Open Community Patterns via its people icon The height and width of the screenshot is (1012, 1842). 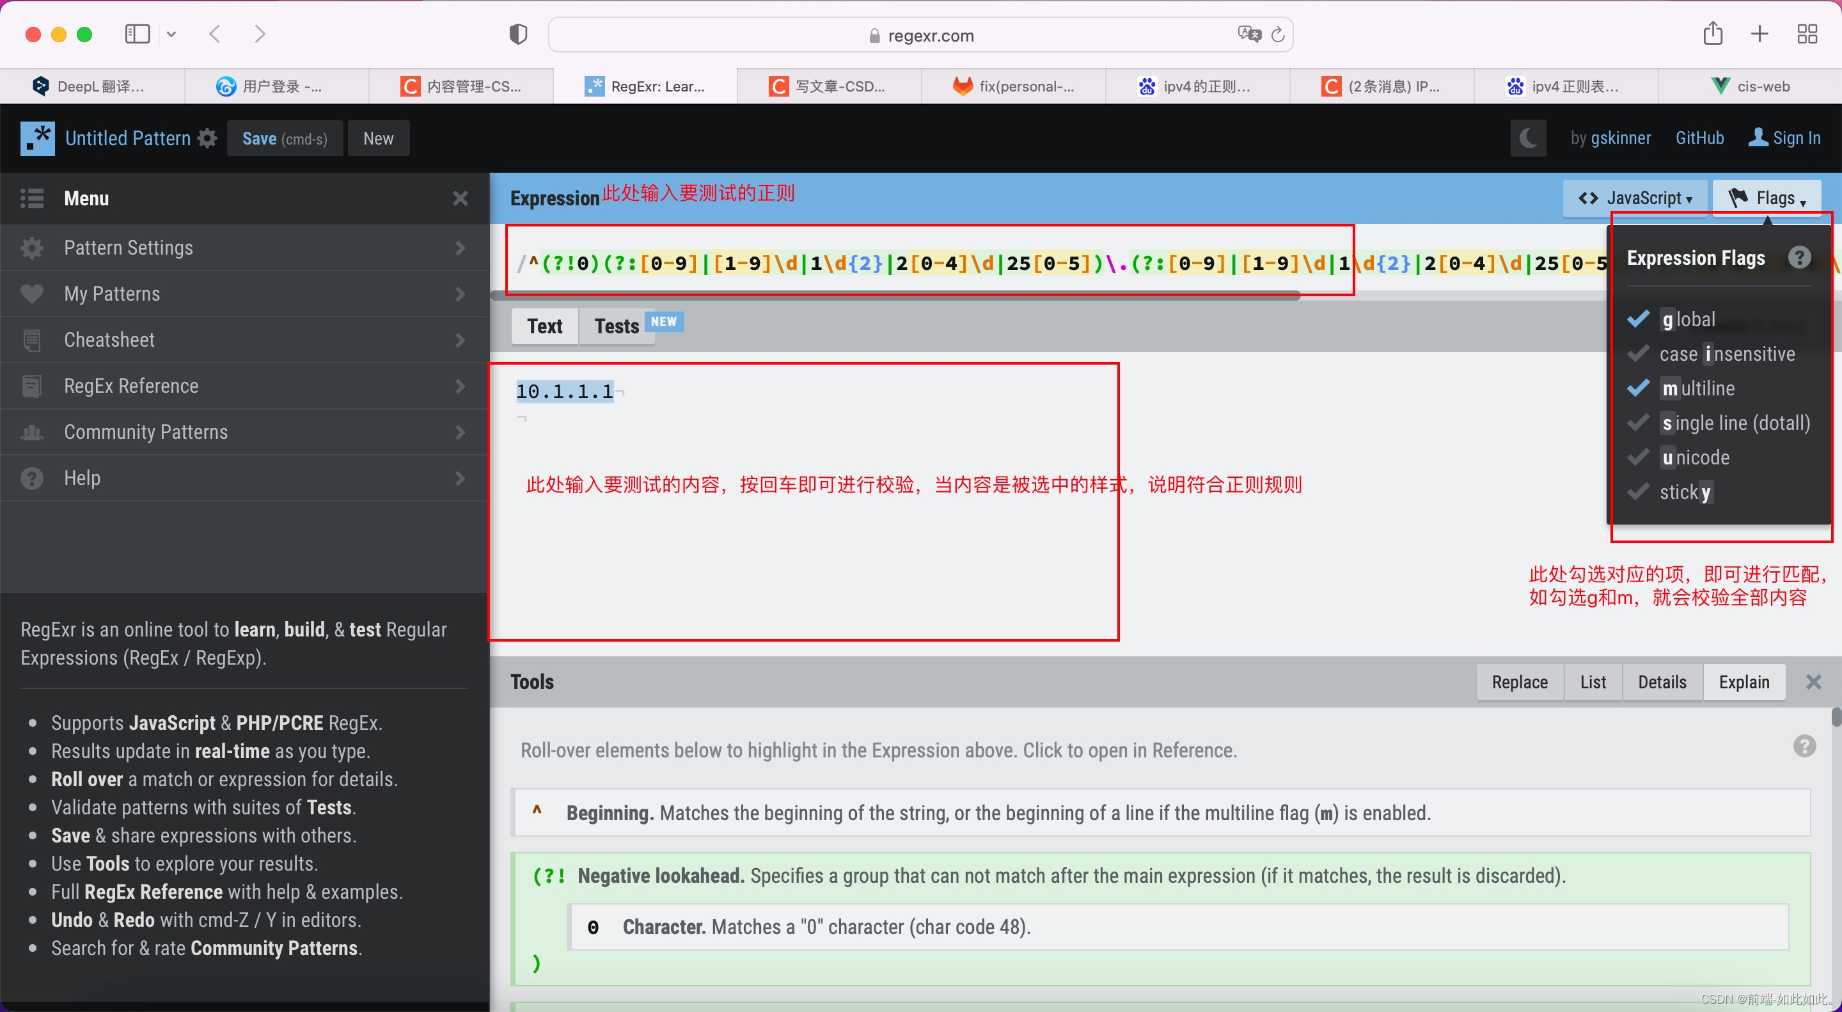[32, 431]
